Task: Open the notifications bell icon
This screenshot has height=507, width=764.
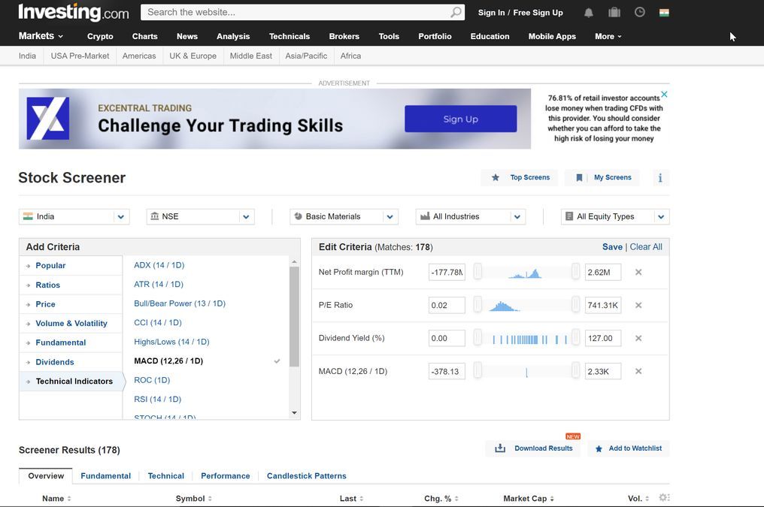Action: 589,13
